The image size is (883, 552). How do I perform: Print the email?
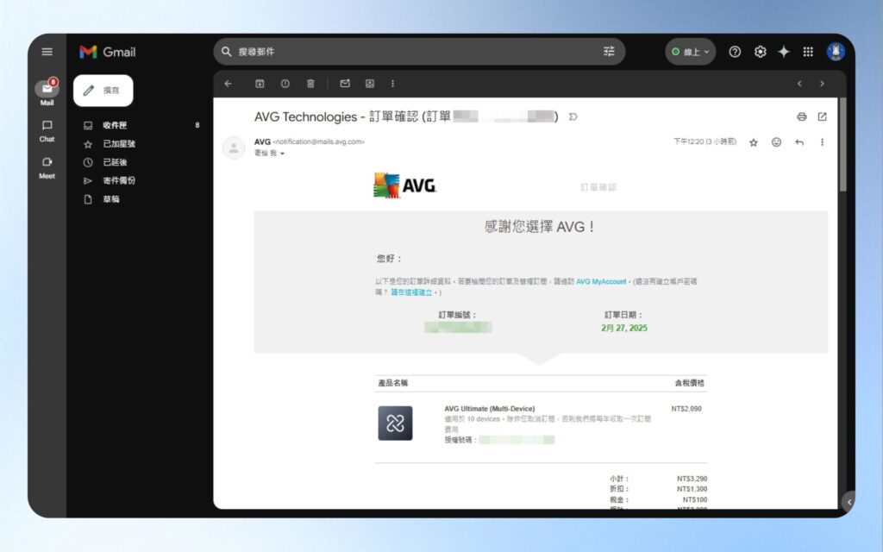point(802,116)
